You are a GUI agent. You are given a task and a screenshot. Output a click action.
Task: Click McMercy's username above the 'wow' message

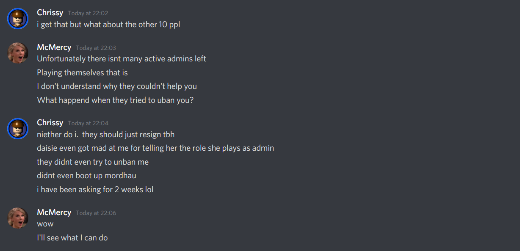[54, 212]
